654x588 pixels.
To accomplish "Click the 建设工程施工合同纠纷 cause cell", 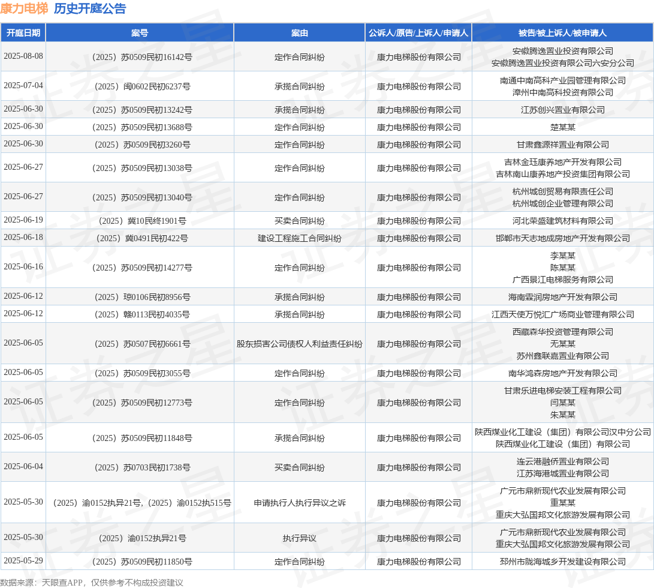I will pyautogui.click(x=300, y=238).
